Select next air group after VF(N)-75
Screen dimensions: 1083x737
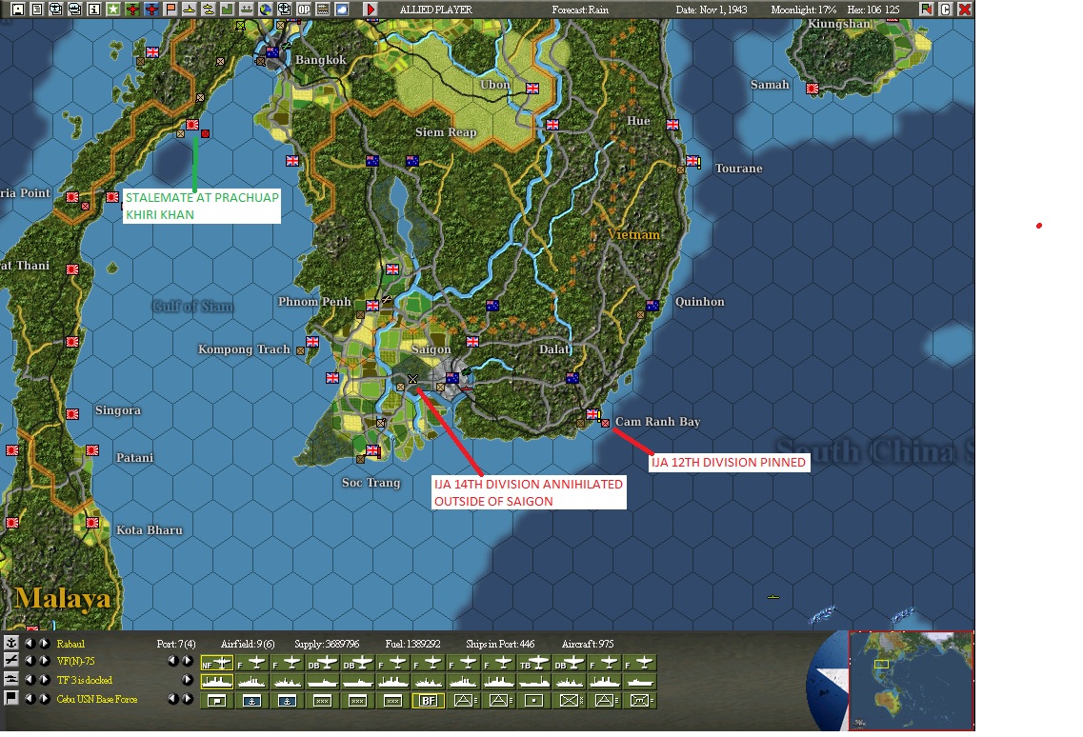pos(44,661)
